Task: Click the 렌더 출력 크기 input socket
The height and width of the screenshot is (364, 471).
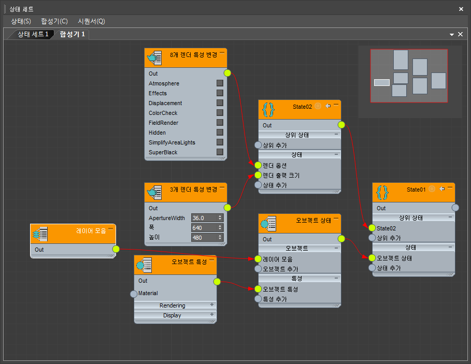Action: point(258,175)
